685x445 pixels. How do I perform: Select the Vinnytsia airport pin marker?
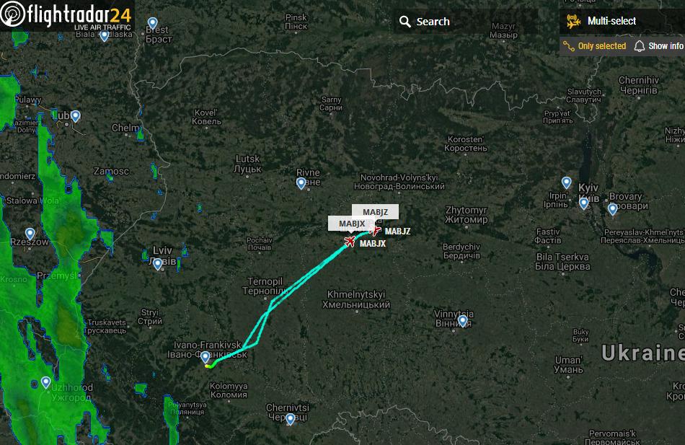click(x=463, y=321)
